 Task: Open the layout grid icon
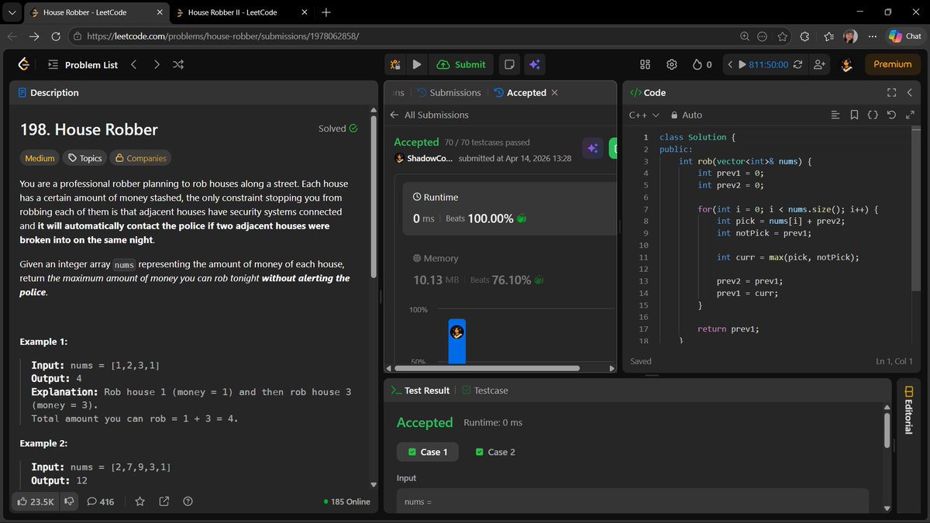point(646,64)
